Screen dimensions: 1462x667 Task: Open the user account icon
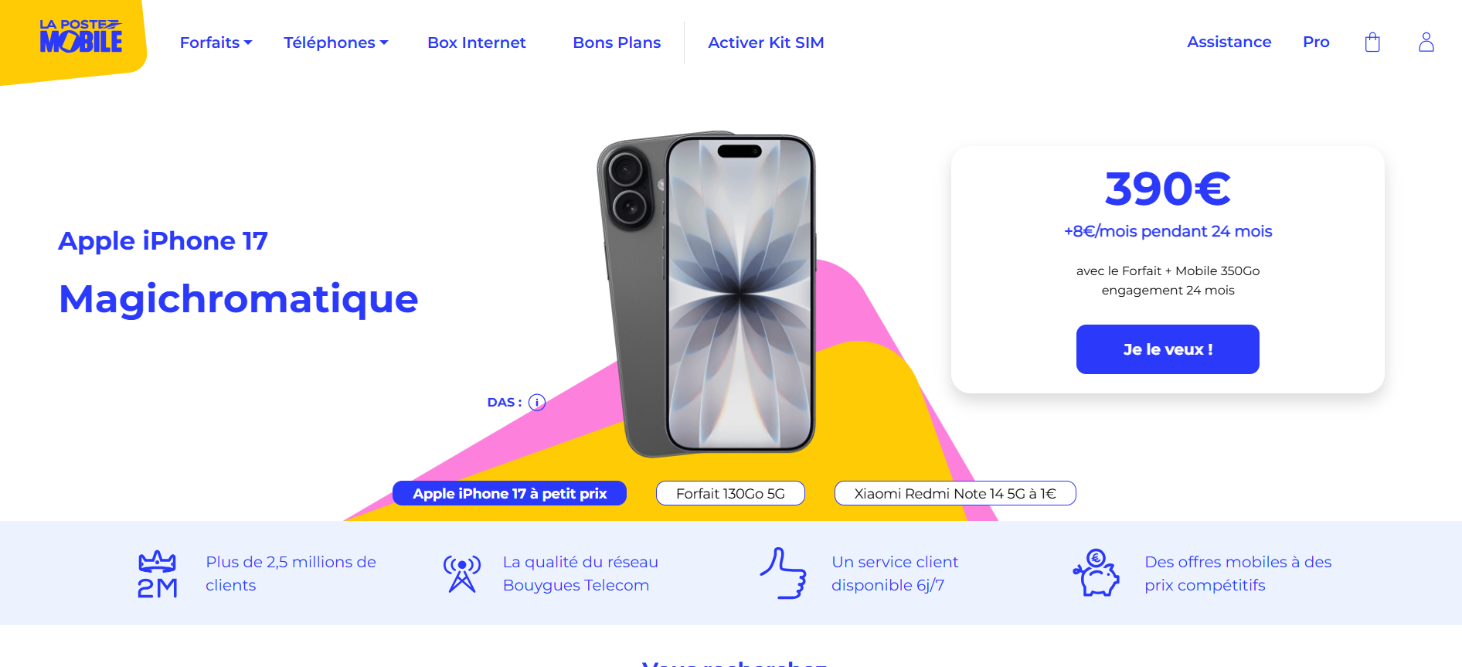click(1426, 42)
